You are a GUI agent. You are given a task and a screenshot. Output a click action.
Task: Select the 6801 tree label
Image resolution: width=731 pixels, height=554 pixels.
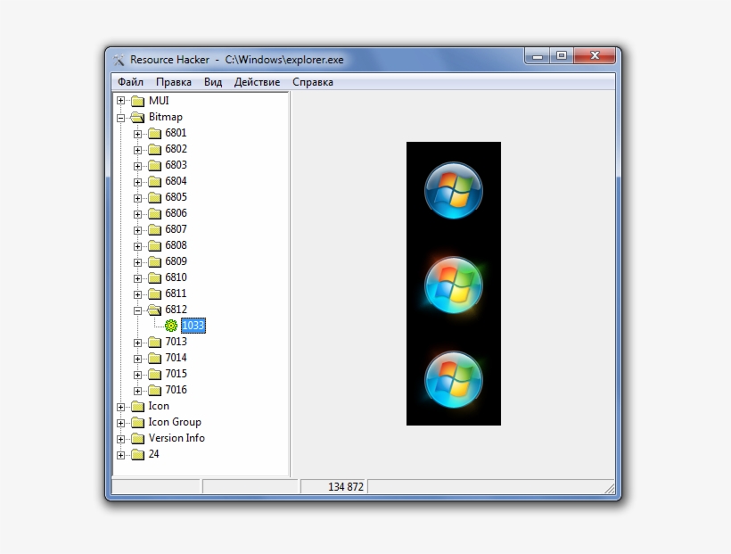[x=176, y=133]
